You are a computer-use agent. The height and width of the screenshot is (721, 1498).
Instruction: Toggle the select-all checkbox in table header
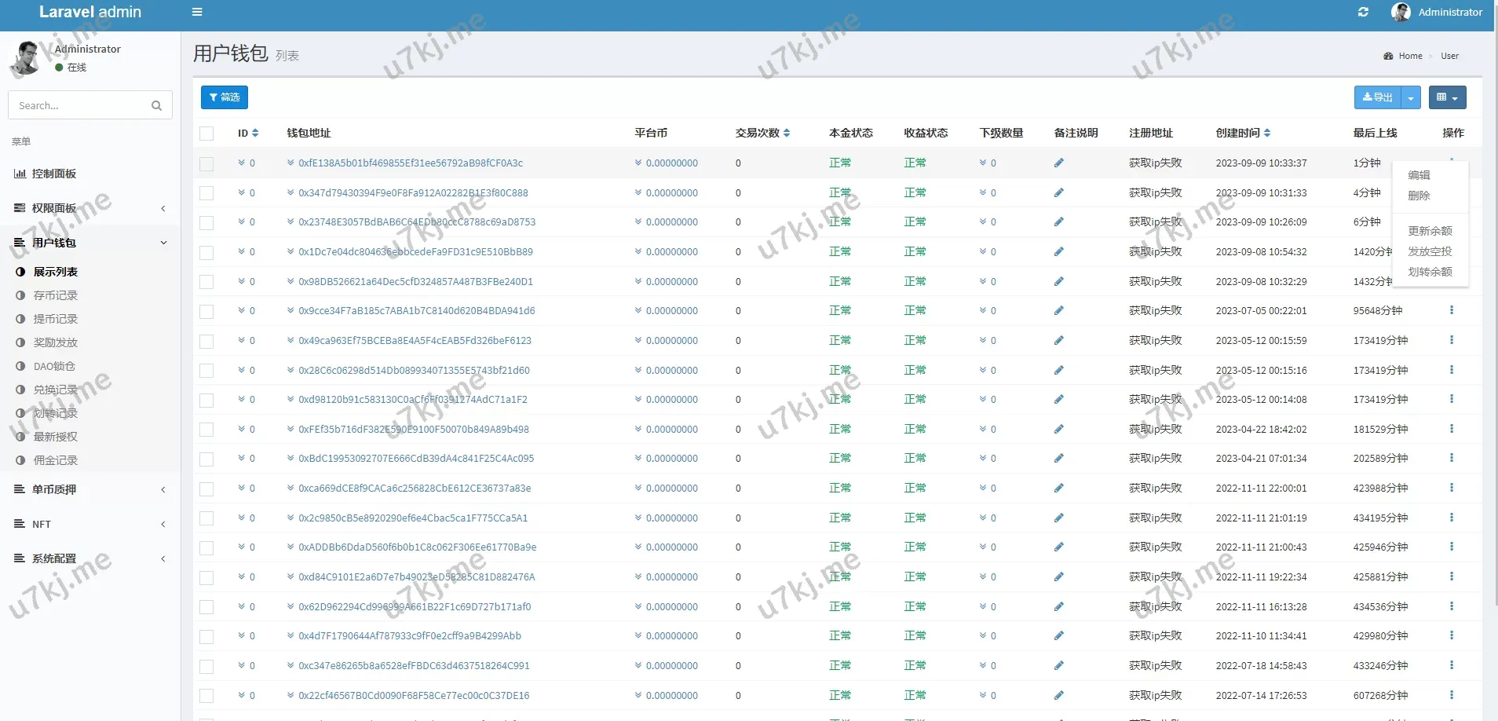[206, 134]
